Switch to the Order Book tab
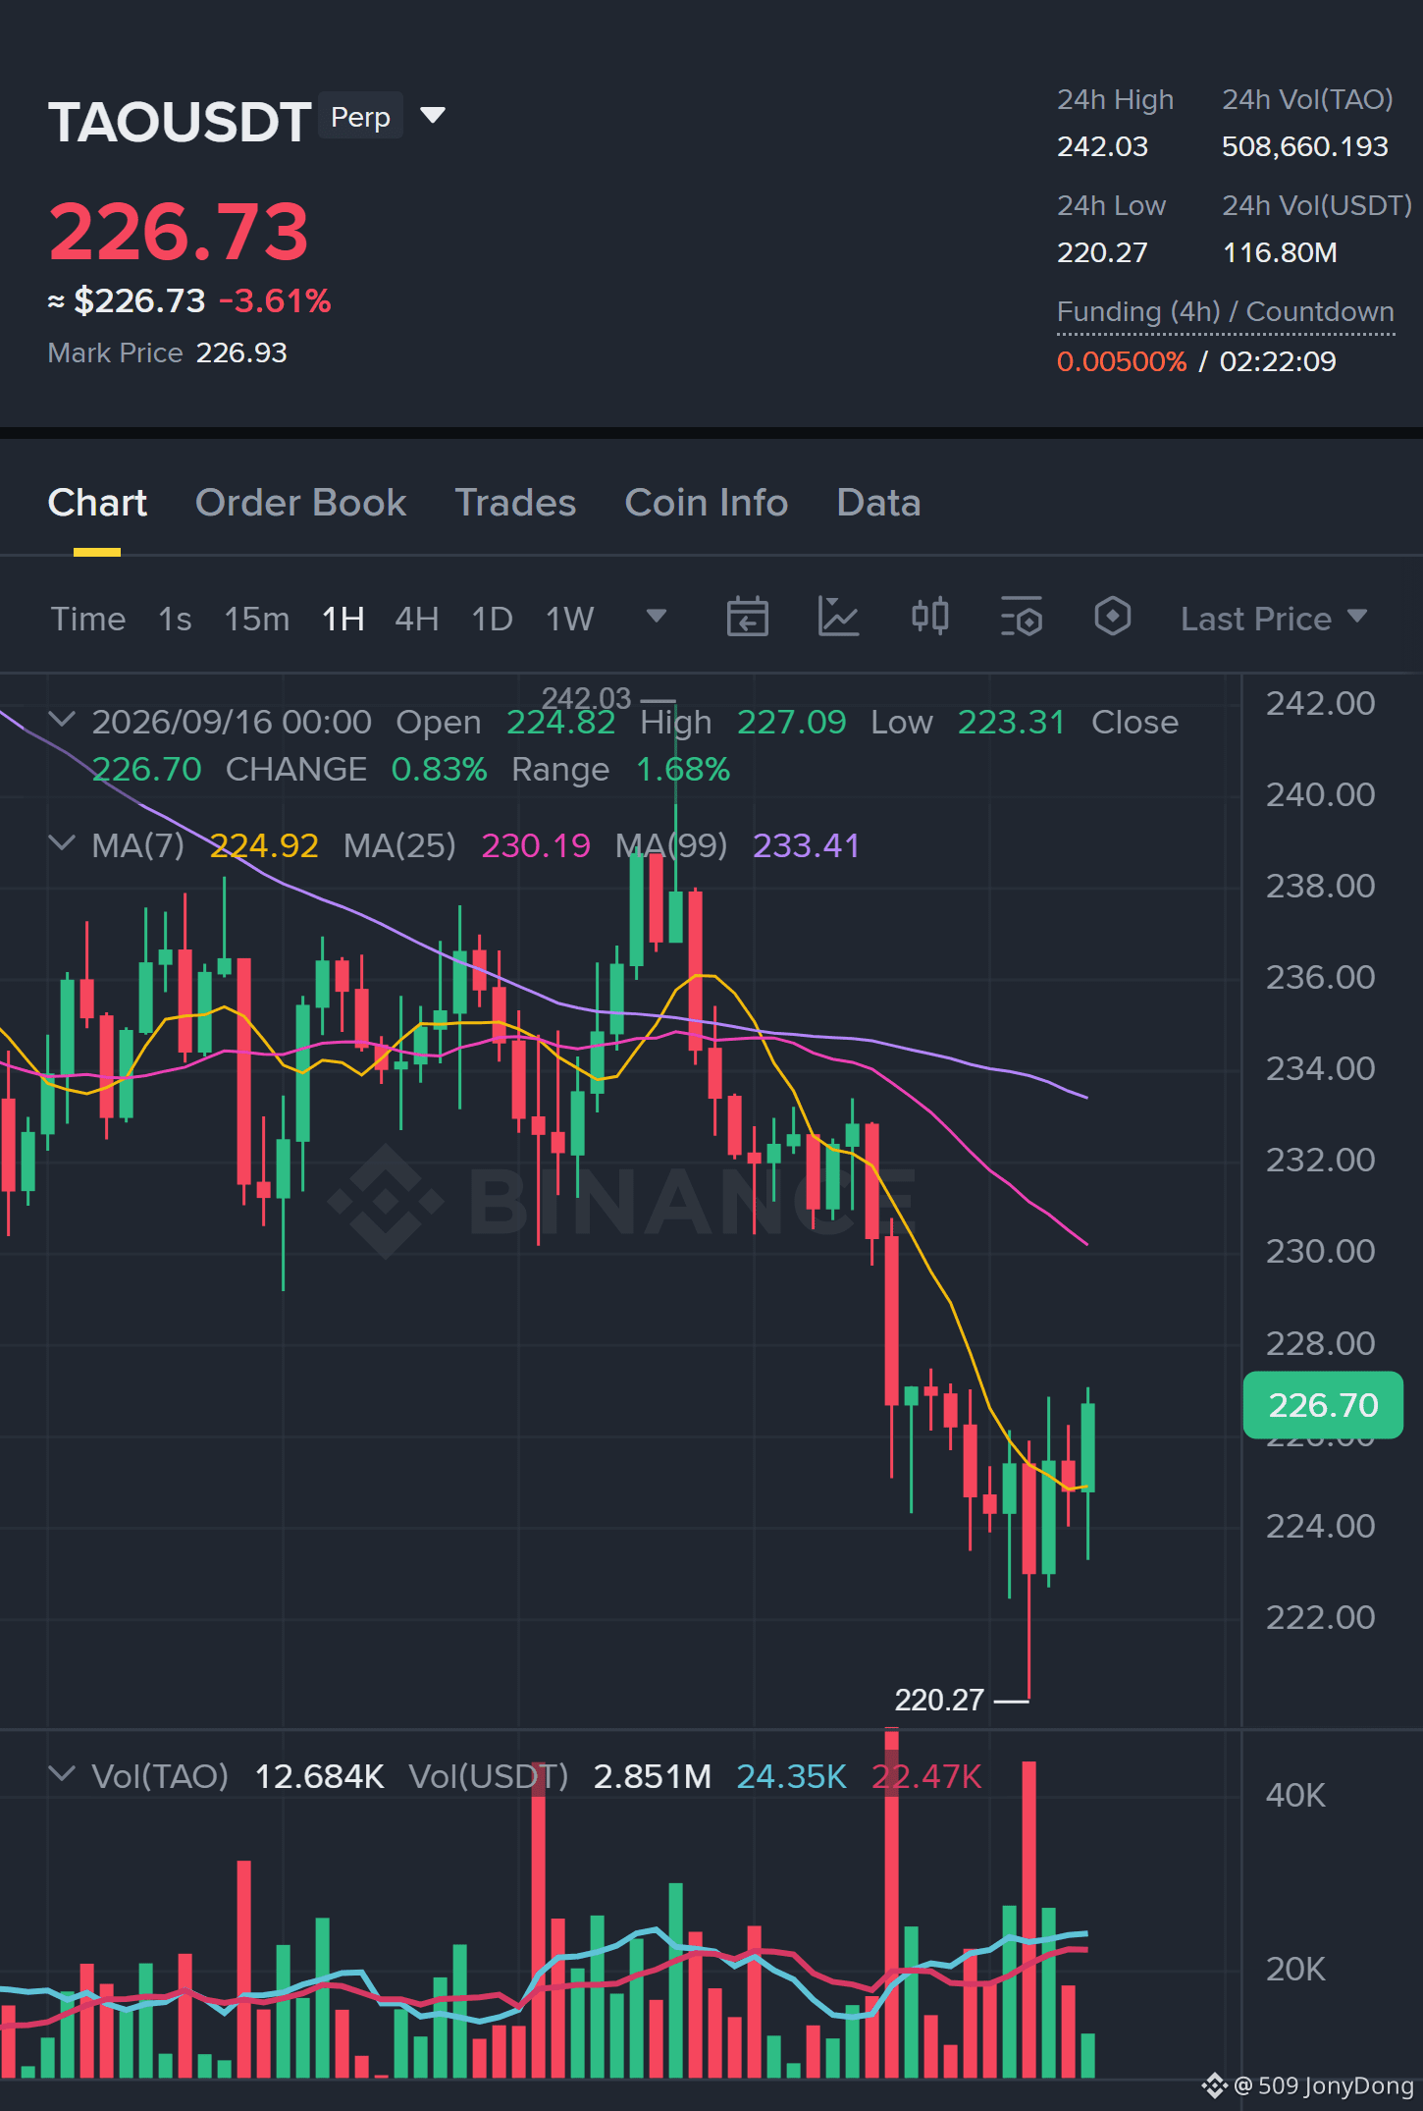Viewport: 1423px width, 2111px height. [x=300, y=503]
